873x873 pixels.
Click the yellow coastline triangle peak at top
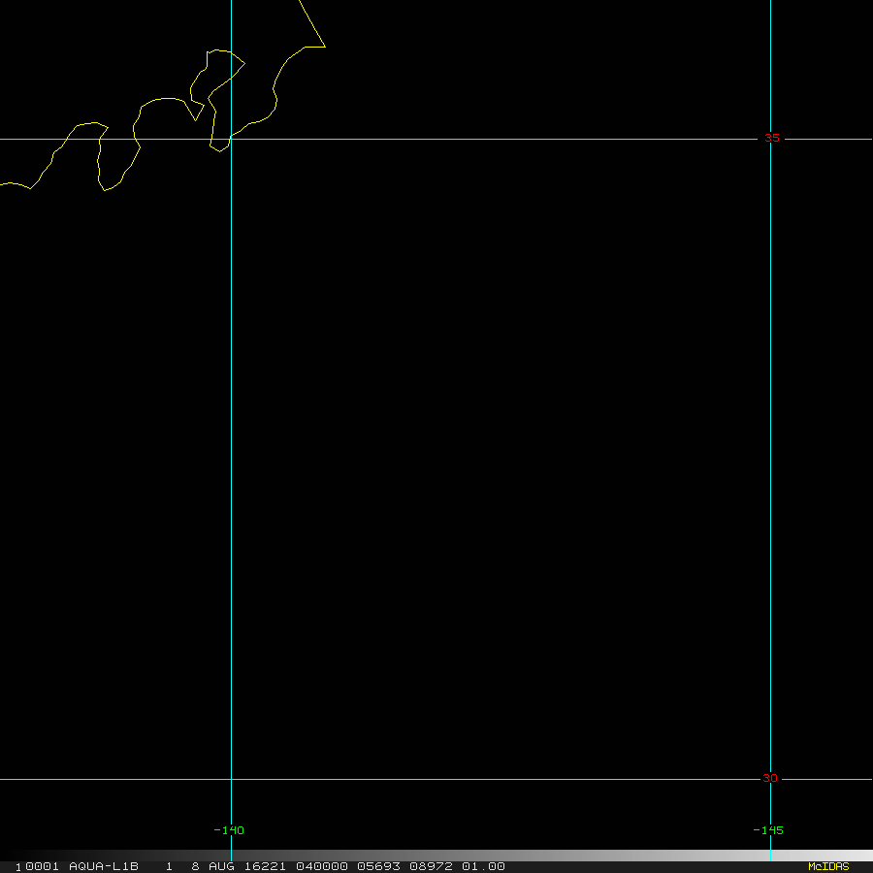pos(324,46)
